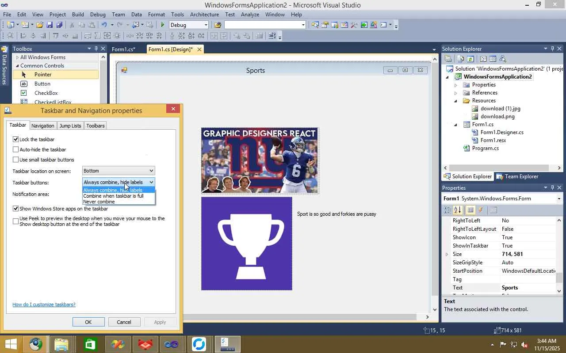Select Program.cs in Solution Explorer
566x353 pixels.
(x=485, y=148)
